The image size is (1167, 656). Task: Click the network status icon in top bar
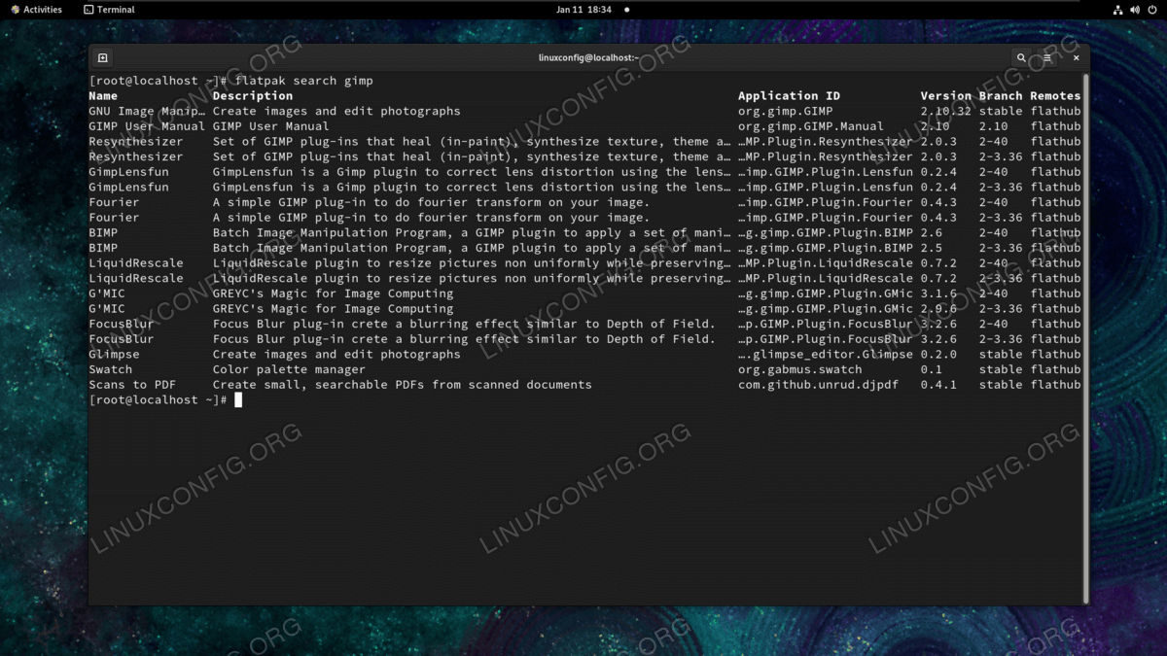(1118, 10)
